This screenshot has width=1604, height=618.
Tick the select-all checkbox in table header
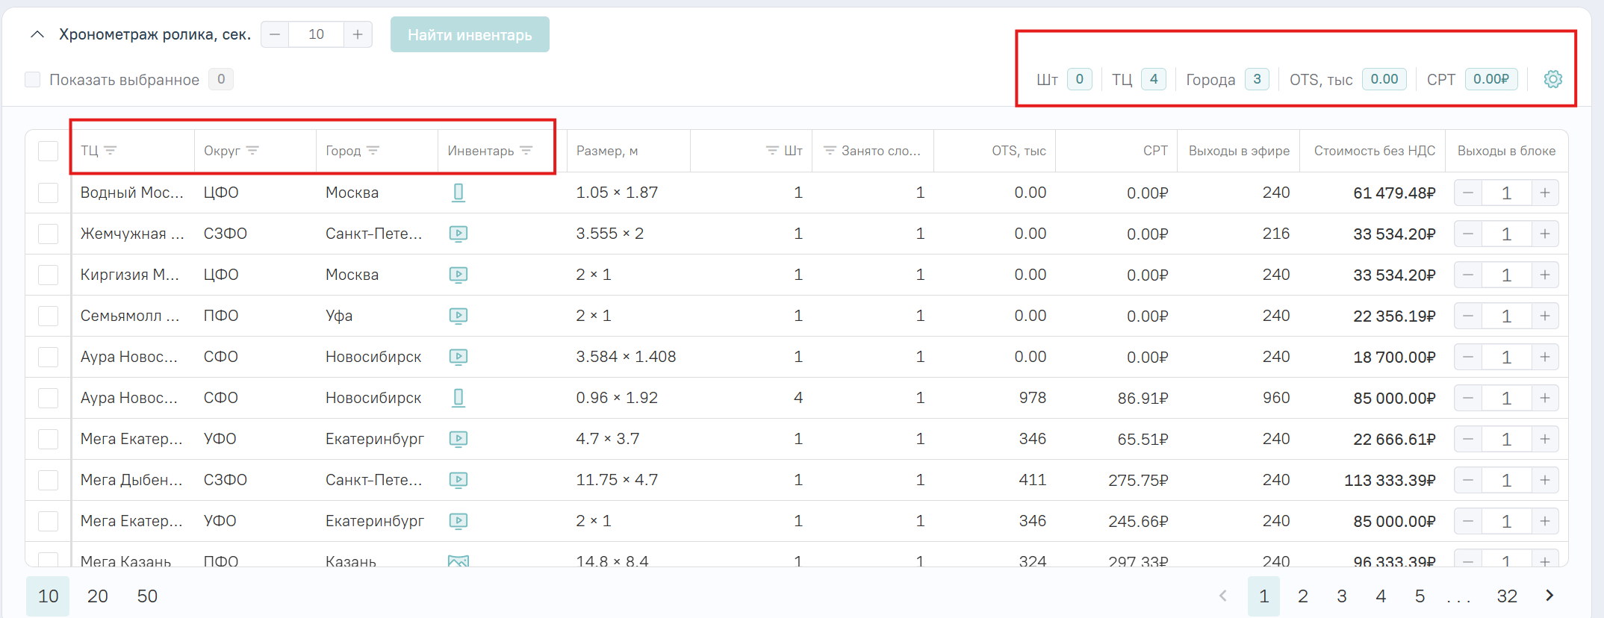coord(49,151)
